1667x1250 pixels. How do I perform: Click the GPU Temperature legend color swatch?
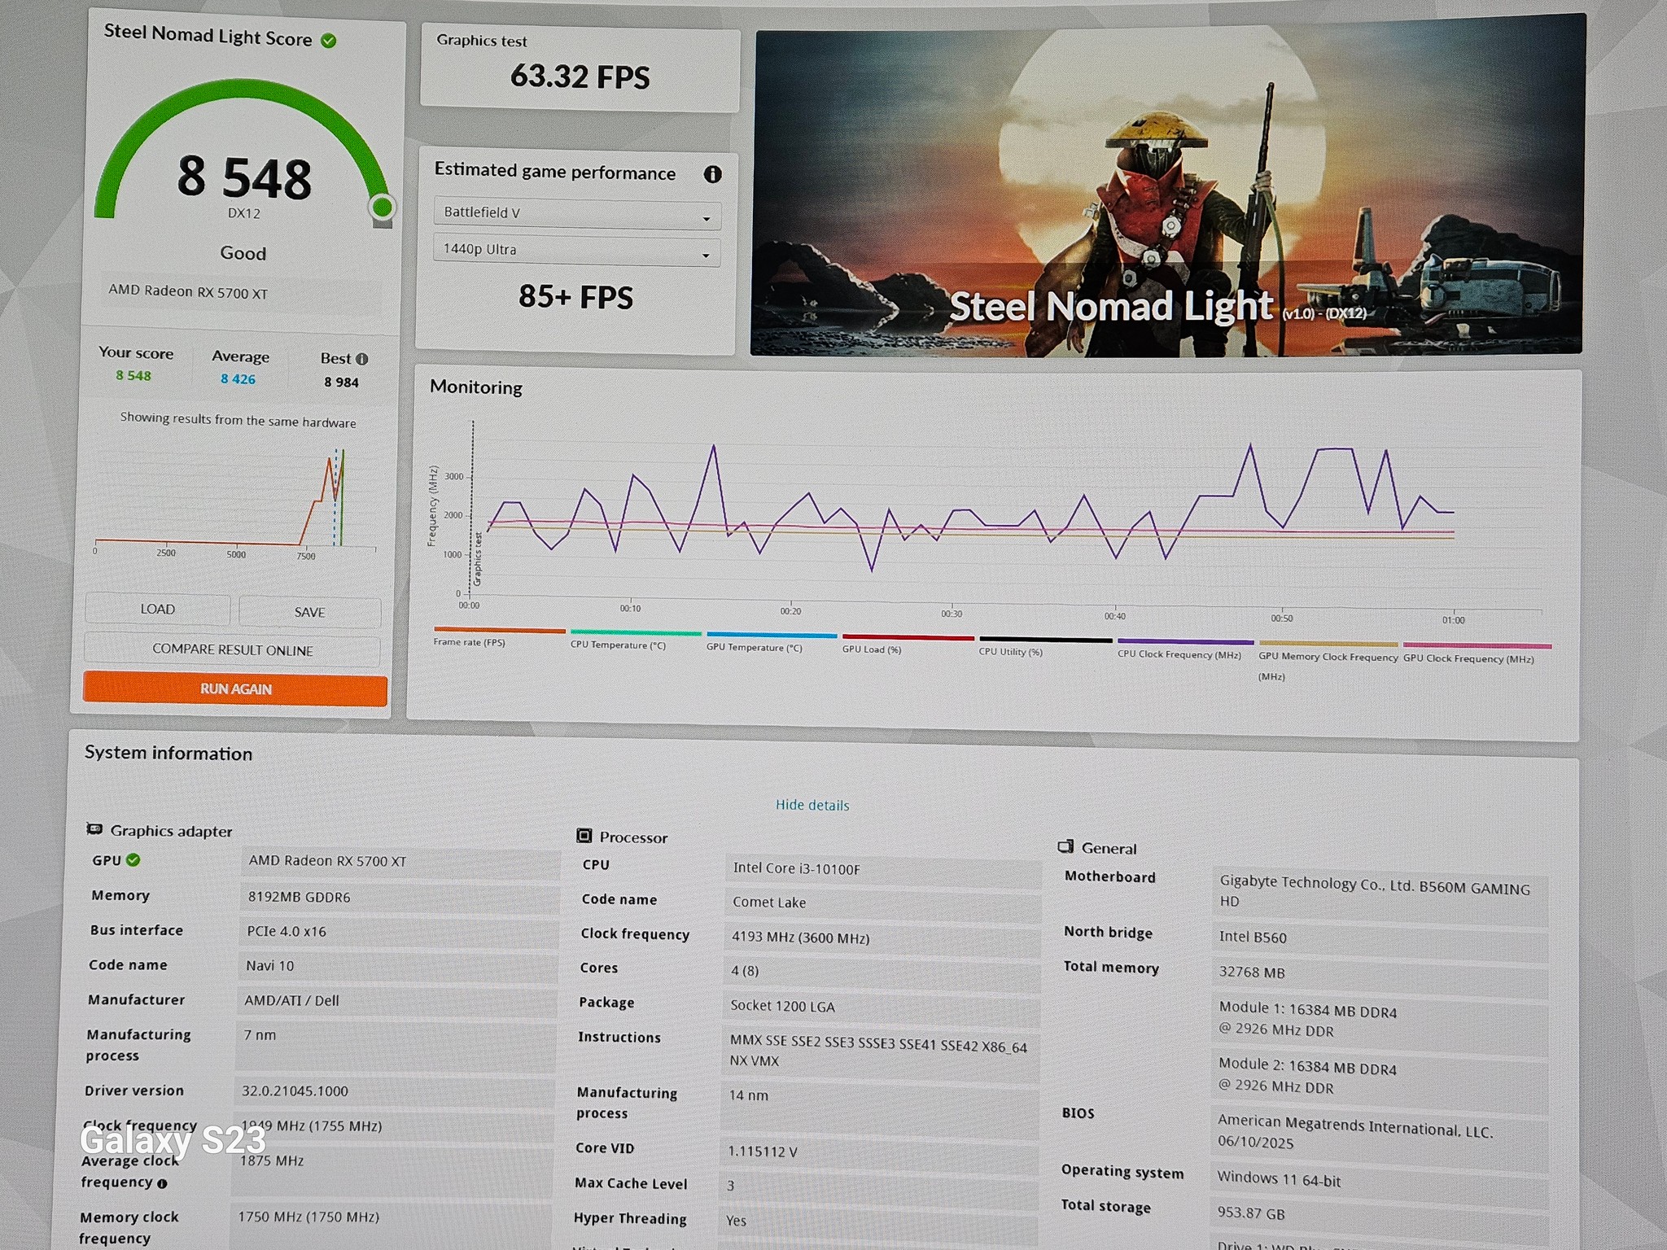[772, 635]
